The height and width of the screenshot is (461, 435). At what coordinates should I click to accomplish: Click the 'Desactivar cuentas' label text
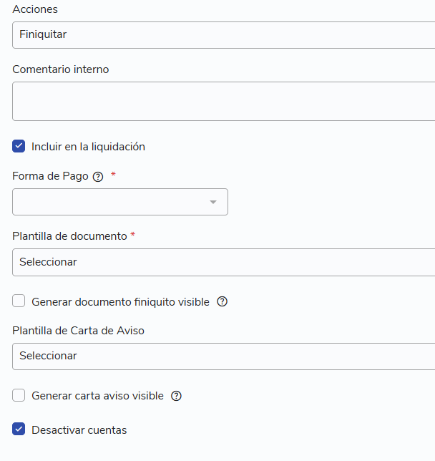point(79,430)
